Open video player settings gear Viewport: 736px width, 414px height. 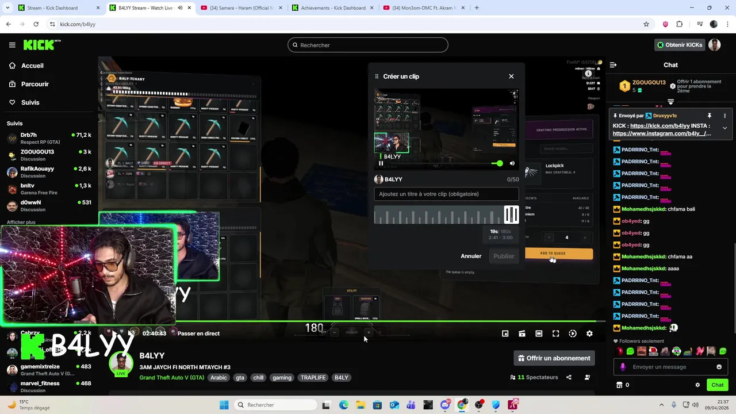(589, 333)
